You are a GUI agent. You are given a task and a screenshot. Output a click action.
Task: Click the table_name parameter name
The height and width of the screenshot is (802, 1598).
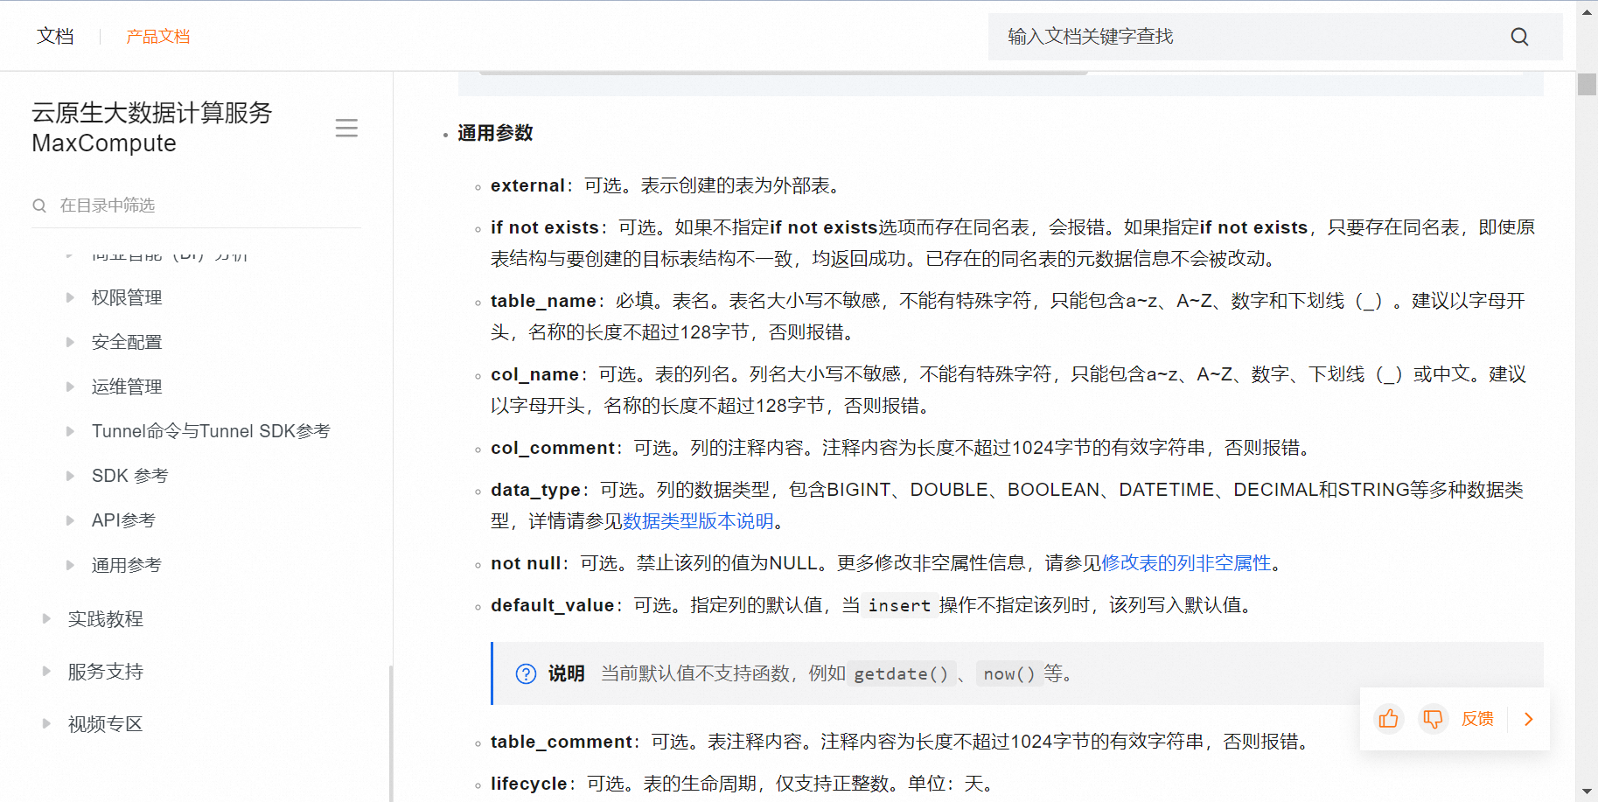(x=543, y=301)
